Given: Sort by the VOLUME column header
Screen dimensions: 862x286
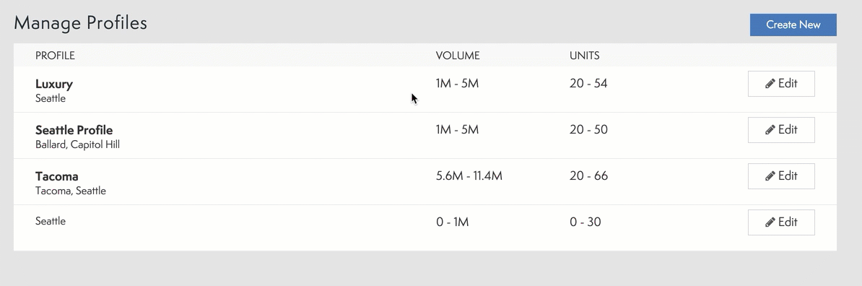Looking at the screenshot, I should coord(458,56).
